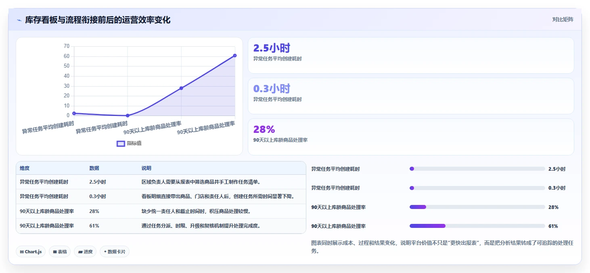Select the chart data point at value 61
Viewport: 590px width, 273px height.
[235, 56]
